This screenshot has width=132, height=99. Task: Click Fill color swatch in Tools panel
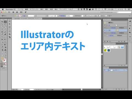click(2, 59)
